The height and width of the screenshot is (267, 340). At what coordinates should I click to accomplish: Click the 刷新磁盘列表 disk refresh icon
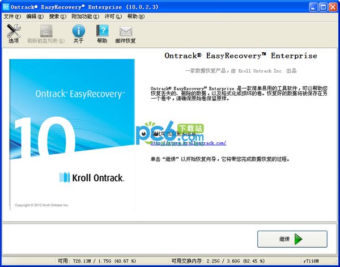click(46, 33)
